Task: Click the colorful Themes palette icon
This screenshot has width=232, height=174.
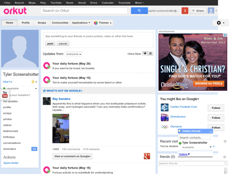Action: [96, 23]
